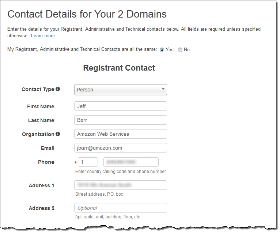Focus the Organization field with Amazon Web Services
This screenshot has height=233, width=280.
pos(120,134)
